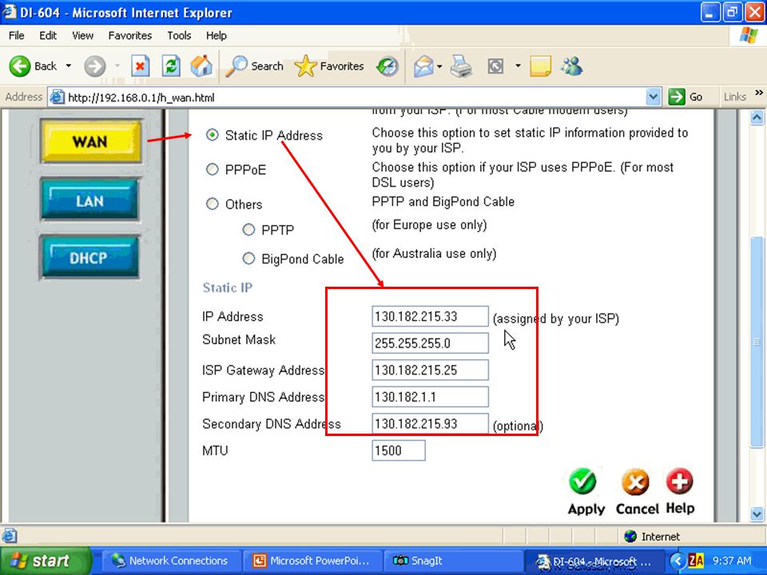Viewport: 767px width, 575px height.
Task: Switch to Microsoft PowerPoint taskbar item
Action: click(x=313, y=561)
